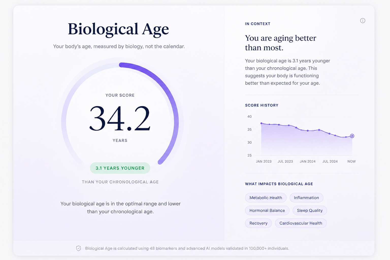Click the first data point on chart
Viewport: 390px width, 260px height.
pyautogui.click(x=261, y=123)
